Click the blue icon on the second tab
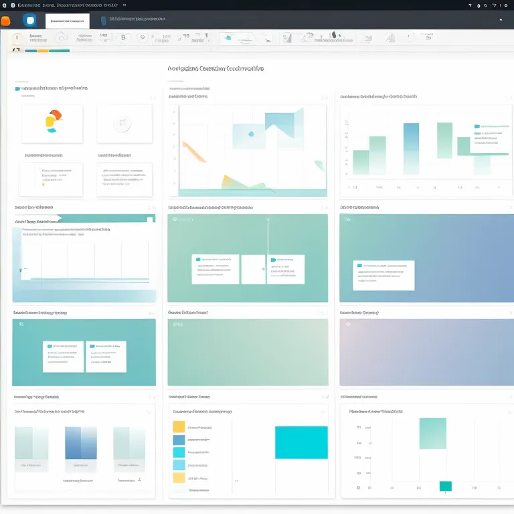The image size is (514, 514). tap(103, 21)
